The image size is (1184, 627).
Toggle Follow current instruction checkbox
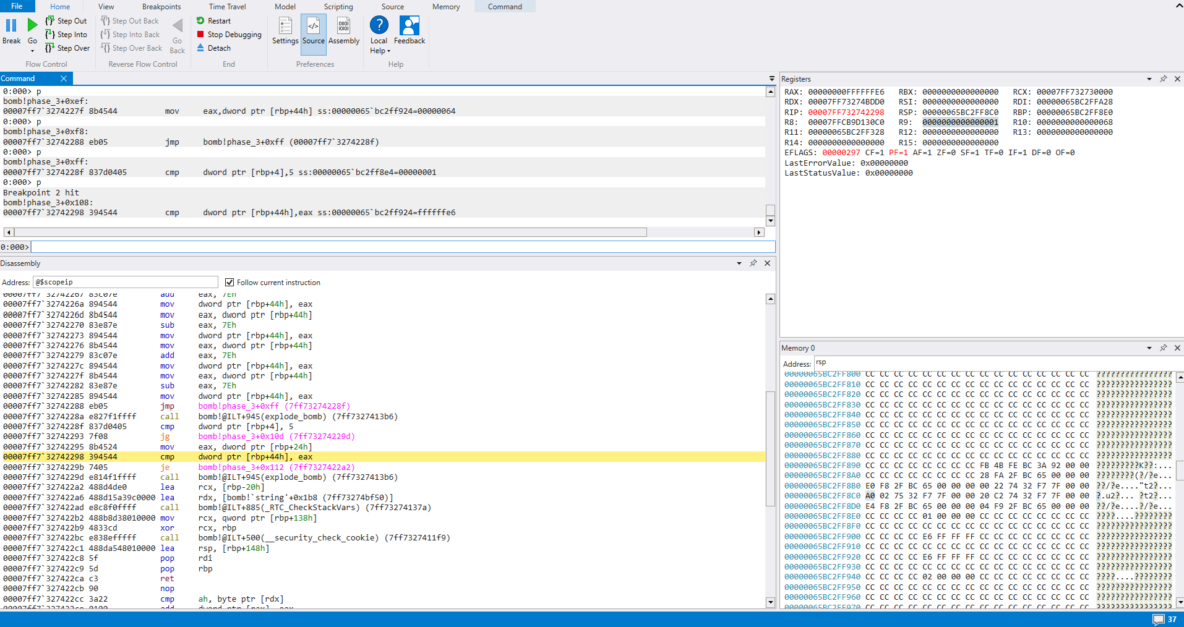coord(230,283)
